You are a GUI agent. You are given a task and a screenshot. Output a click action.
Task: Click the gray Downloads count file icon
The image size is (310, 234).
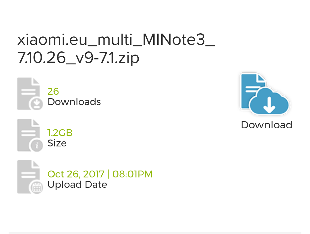(x=30, y=94)
